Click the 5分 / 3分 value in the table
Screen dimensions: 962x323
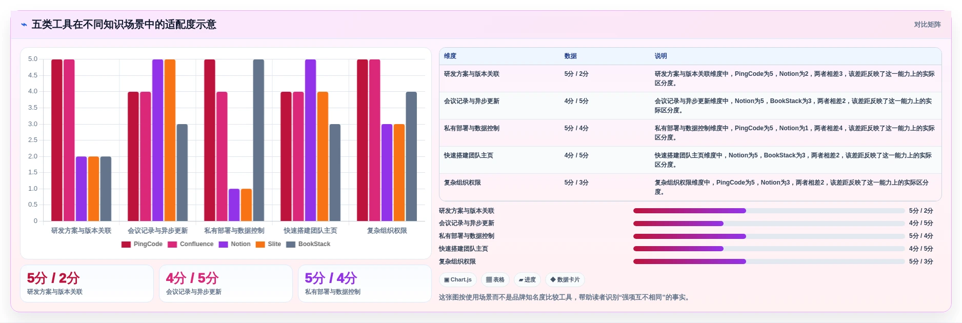[576, 183]
